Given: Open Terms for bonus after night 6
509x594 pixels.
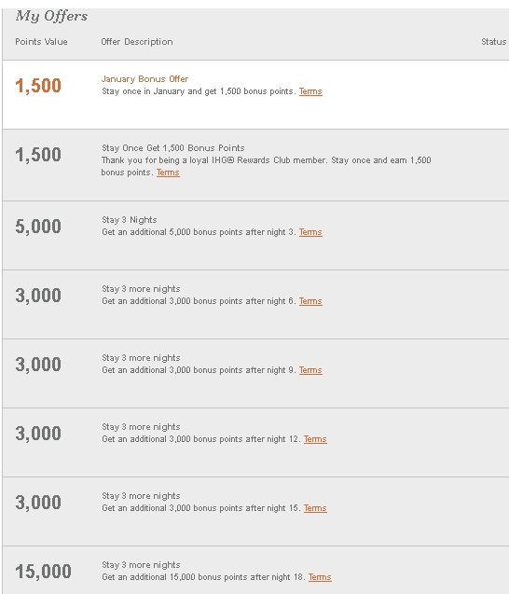Looking at the screenshot, I should tap(310, 301).
